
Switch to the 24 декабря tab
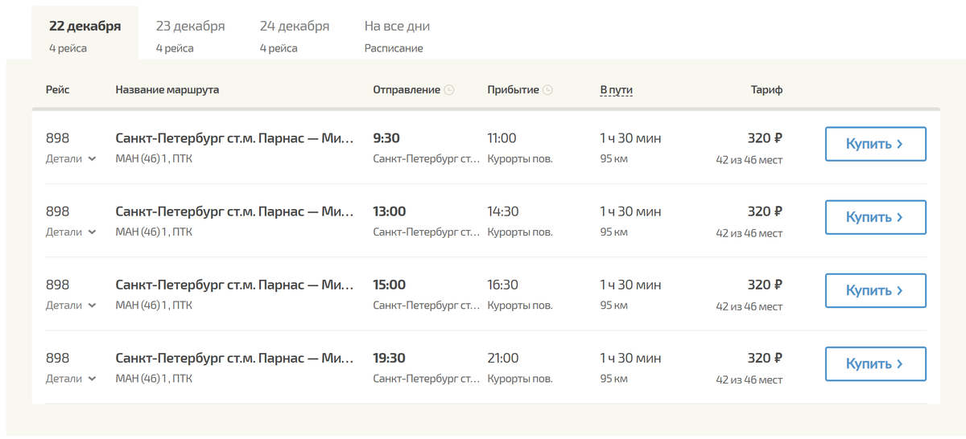294,33
